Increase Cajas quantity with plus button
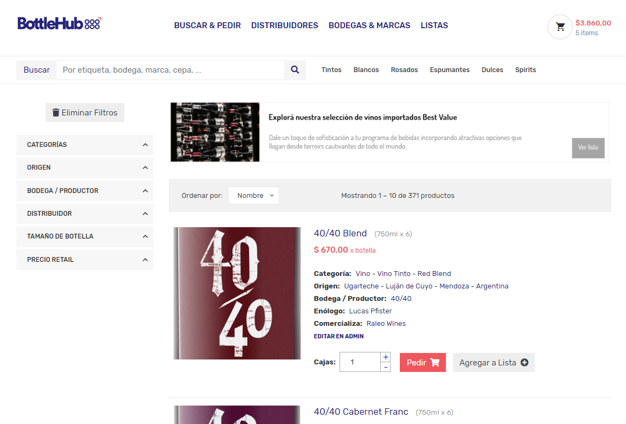Image resolution: width=626 pixels, height=424 pixels. 386,357
